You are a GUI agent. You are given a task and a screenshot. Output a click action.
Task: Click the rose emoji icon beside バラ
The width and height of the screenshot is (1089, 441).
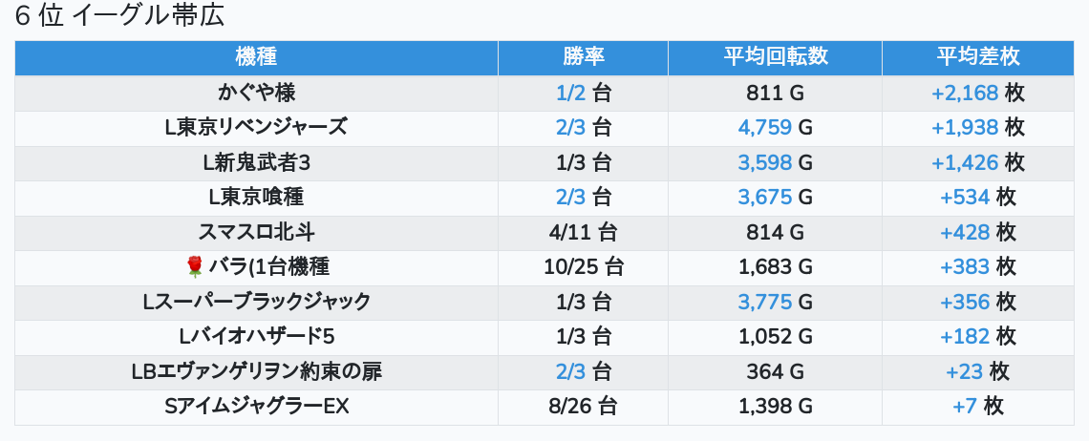click(x=196, y=266)
